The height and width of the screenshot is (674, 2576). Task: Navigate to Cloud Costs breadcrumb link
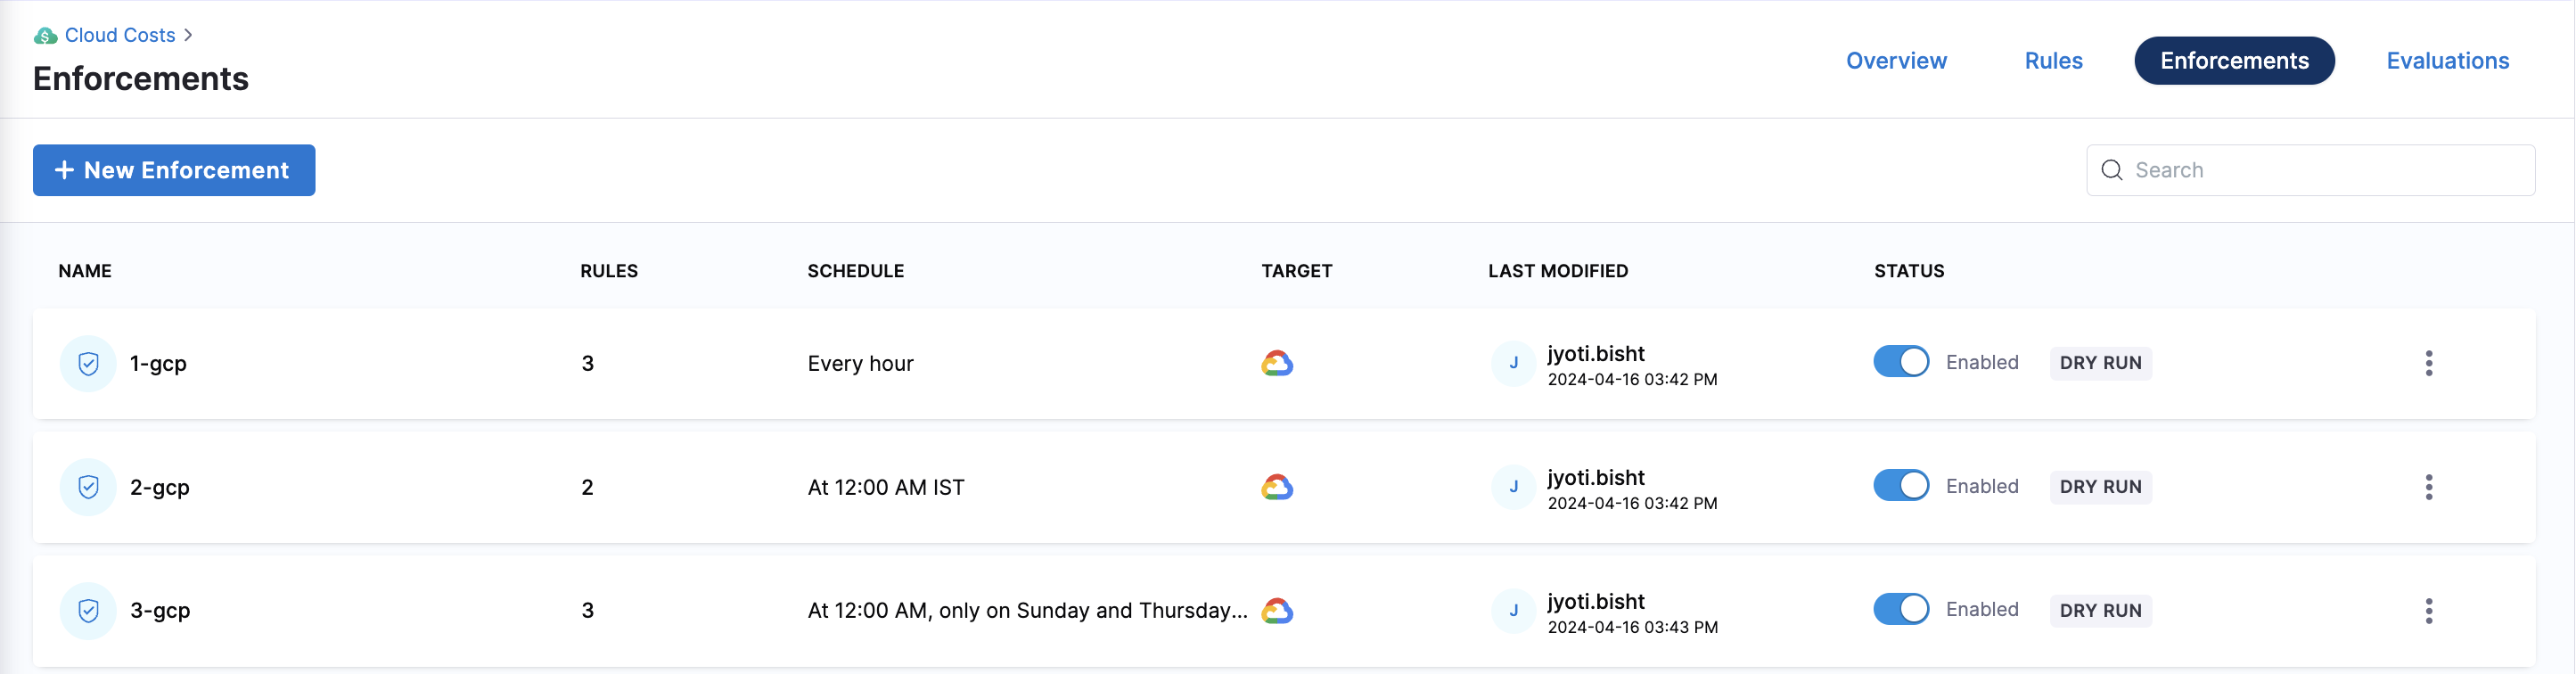click(120, 36)
